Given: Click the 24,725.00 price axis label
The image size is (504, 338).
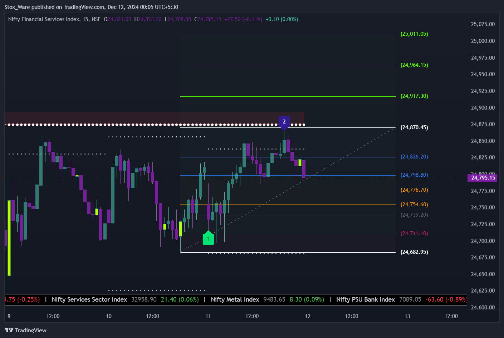Looking at the screenshot, I should (483, 224).
